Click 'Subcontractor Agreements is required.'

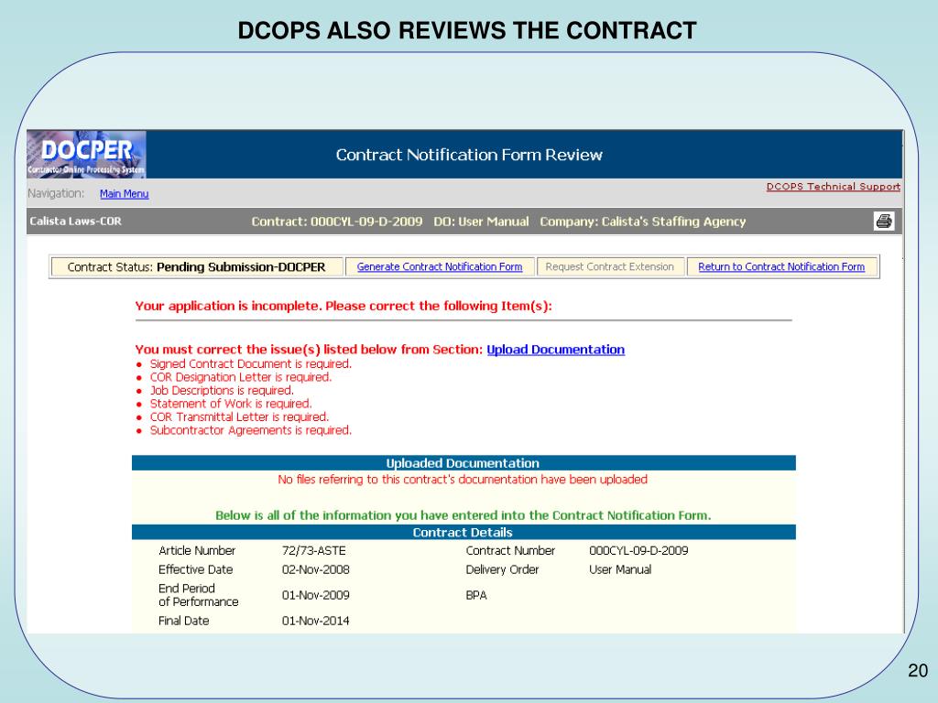coord(251,430)
